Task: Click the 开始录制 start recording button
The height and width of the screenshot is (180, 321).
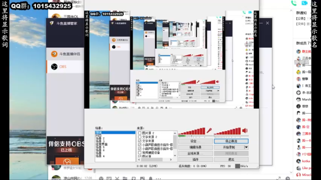Action: pyautogui.click(x=229, y=147)
